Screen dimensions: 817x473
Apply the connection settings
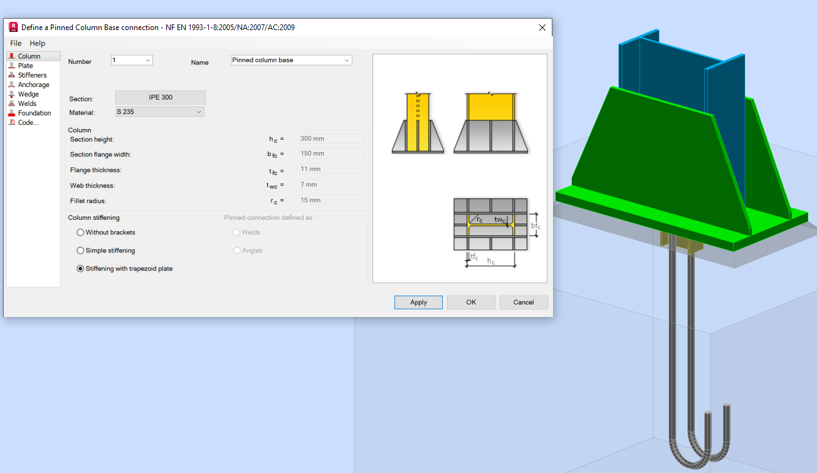[418, 302]
